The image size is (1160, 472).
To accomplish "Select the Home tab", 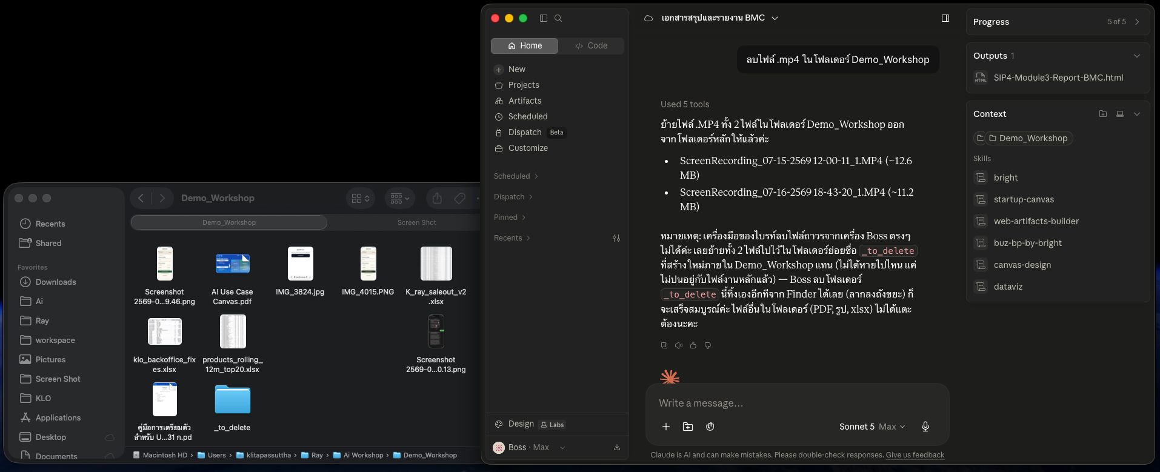I will (x=525, y=45).
